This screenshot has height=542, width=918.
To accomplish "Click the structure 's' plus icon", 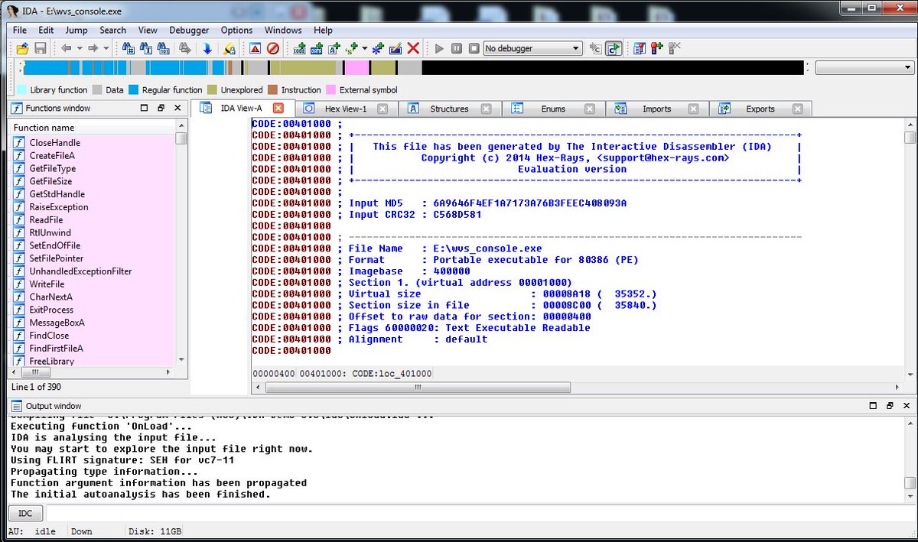I will click(x=352, y=48).
